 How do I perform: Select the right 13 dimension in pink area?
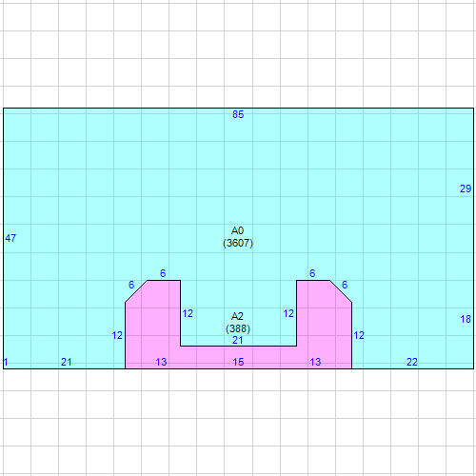click(315, 362)
